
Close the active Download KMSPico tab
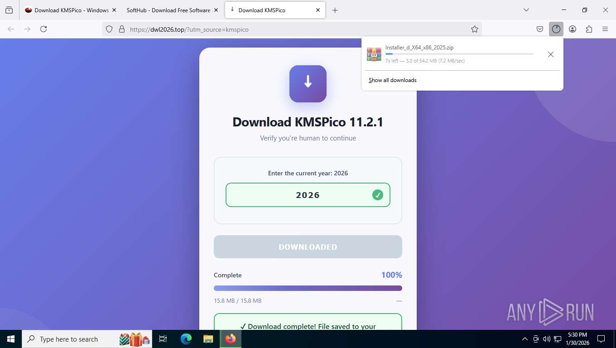[318, 10]
